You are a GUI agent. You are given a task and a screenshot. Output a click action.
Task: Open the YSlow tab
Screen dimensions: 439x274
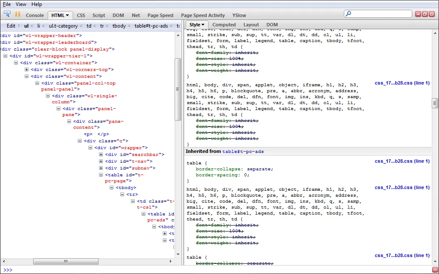pos(239,15)
